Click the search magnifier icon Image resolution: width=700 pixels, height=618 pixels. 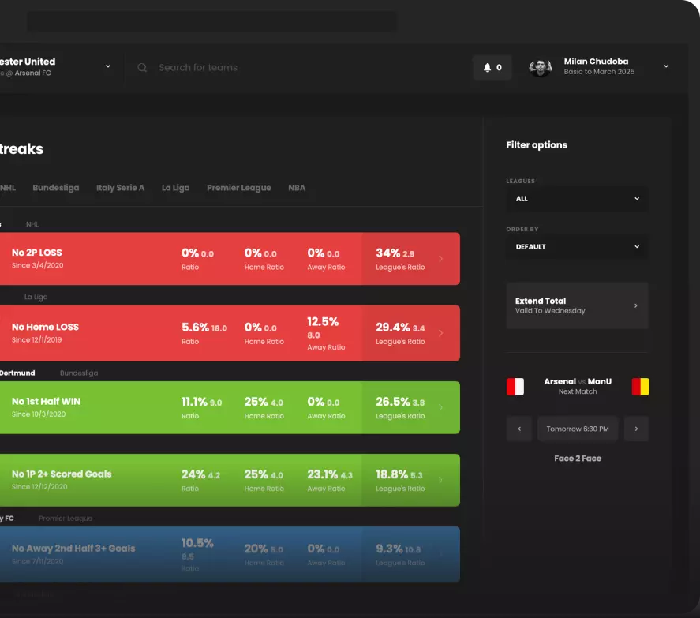tap(142, 67)
